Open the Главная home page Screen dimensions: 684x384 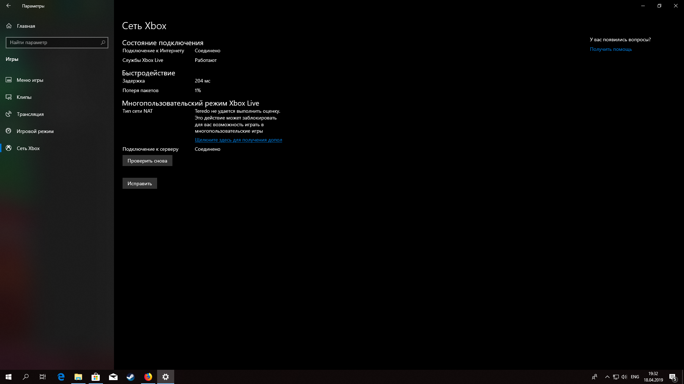coord(57,26)
